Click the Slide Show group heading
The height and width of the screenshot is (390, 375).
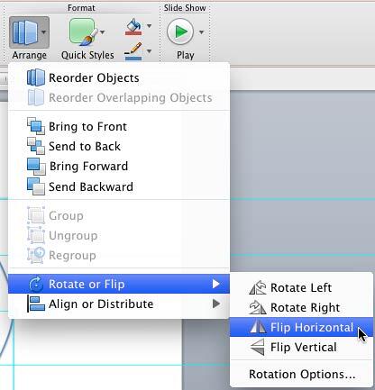click(185, 8)
